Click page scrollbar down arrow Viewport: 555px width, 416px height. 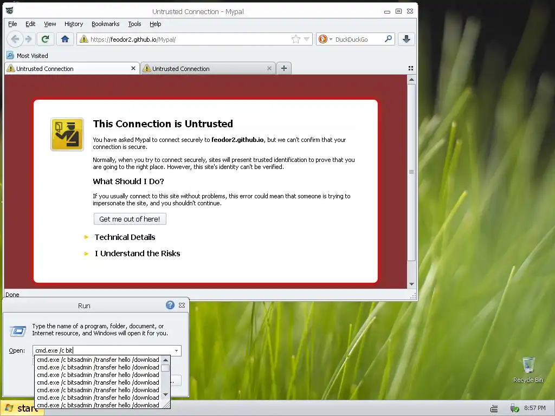[x=411, y=284]
